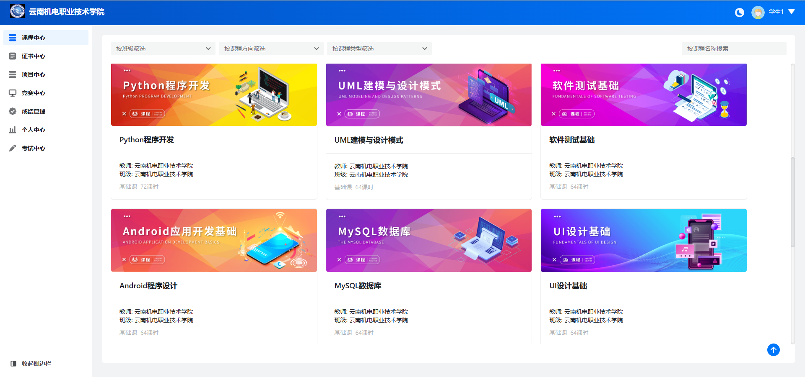Toggle dark mode moon icon

pyautogui.click(x=740, y=13)
